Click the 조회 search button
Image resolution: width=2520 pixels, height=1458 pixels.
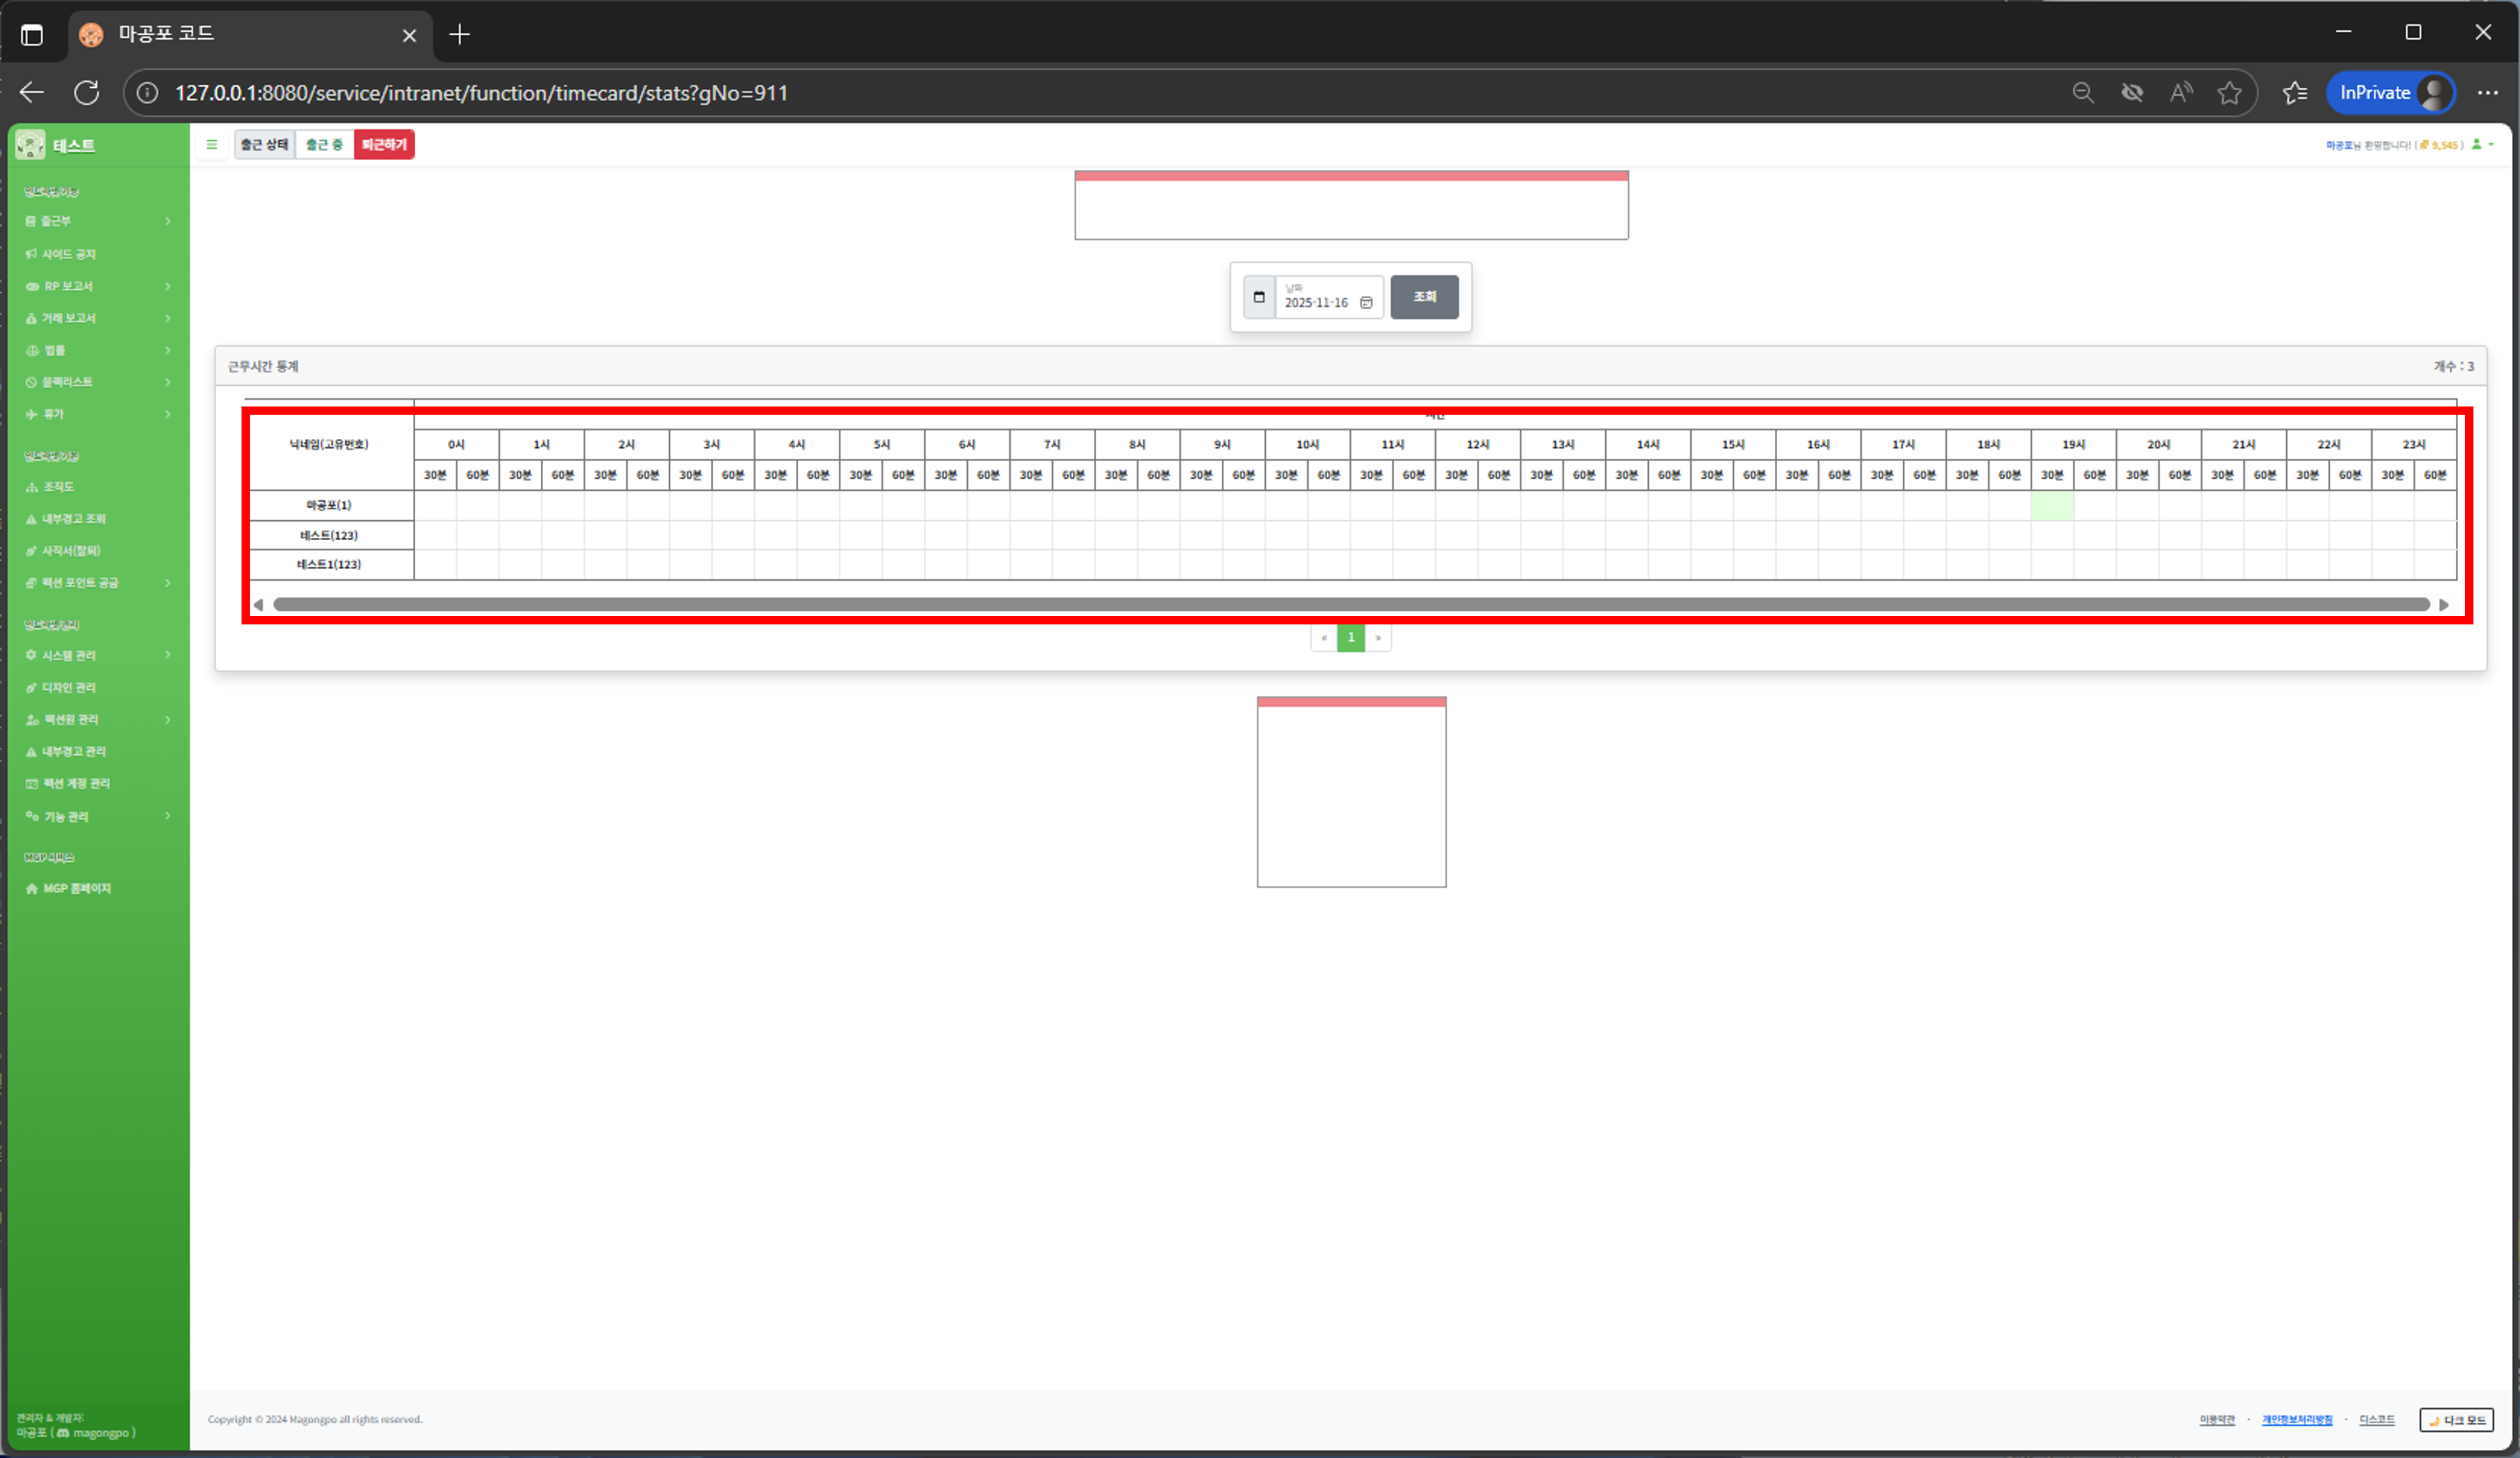click(1424, 297)
